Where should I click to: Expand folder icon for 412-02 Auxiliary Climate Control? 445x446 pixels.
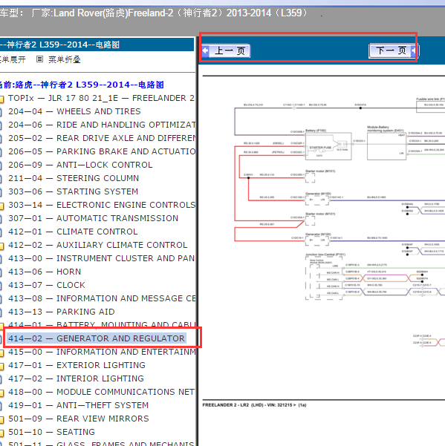tap(1, 246)
